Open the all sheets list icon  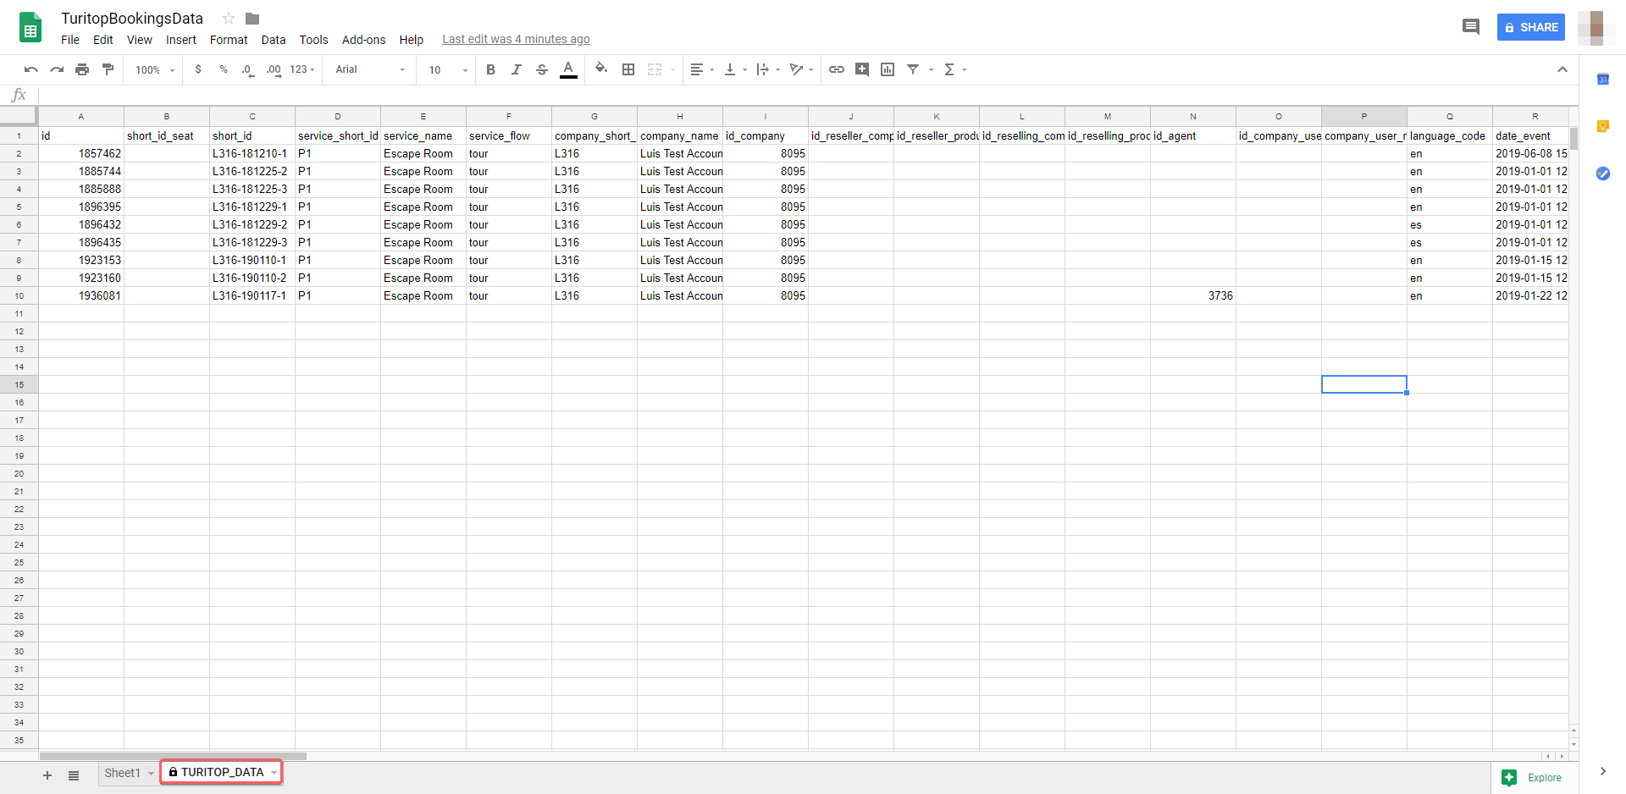[x=74, y=775]
